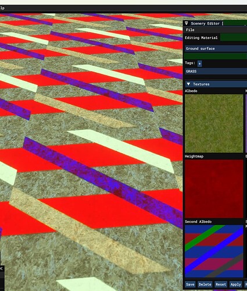Apply the material changes
This screenshot has height=291, width=247.
click(235, 285)
